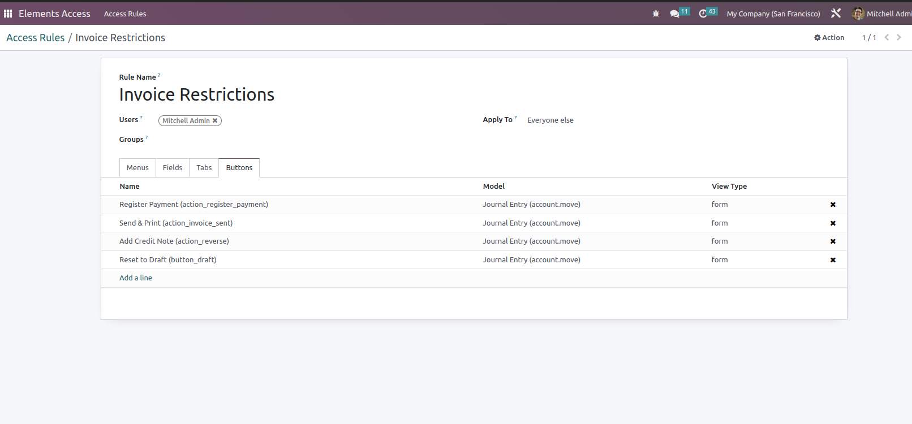This screenshot has width=912, height=424.
Task: Click Add a line link
Action: pyautogui.click(x=136, y=278)
